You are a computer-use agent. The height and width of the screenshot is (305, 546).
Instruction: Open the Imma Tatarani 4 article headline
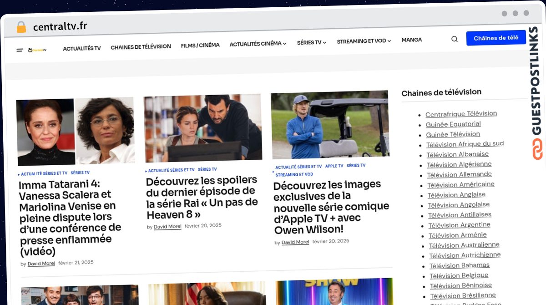click(x=71, y=218)
